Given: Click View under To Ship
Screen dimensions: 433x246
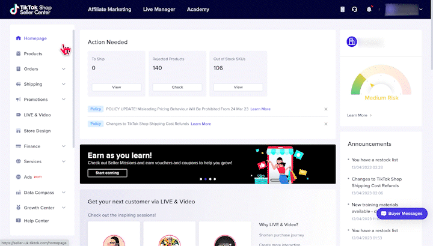Looking at the screenshot, I should 116,87.
